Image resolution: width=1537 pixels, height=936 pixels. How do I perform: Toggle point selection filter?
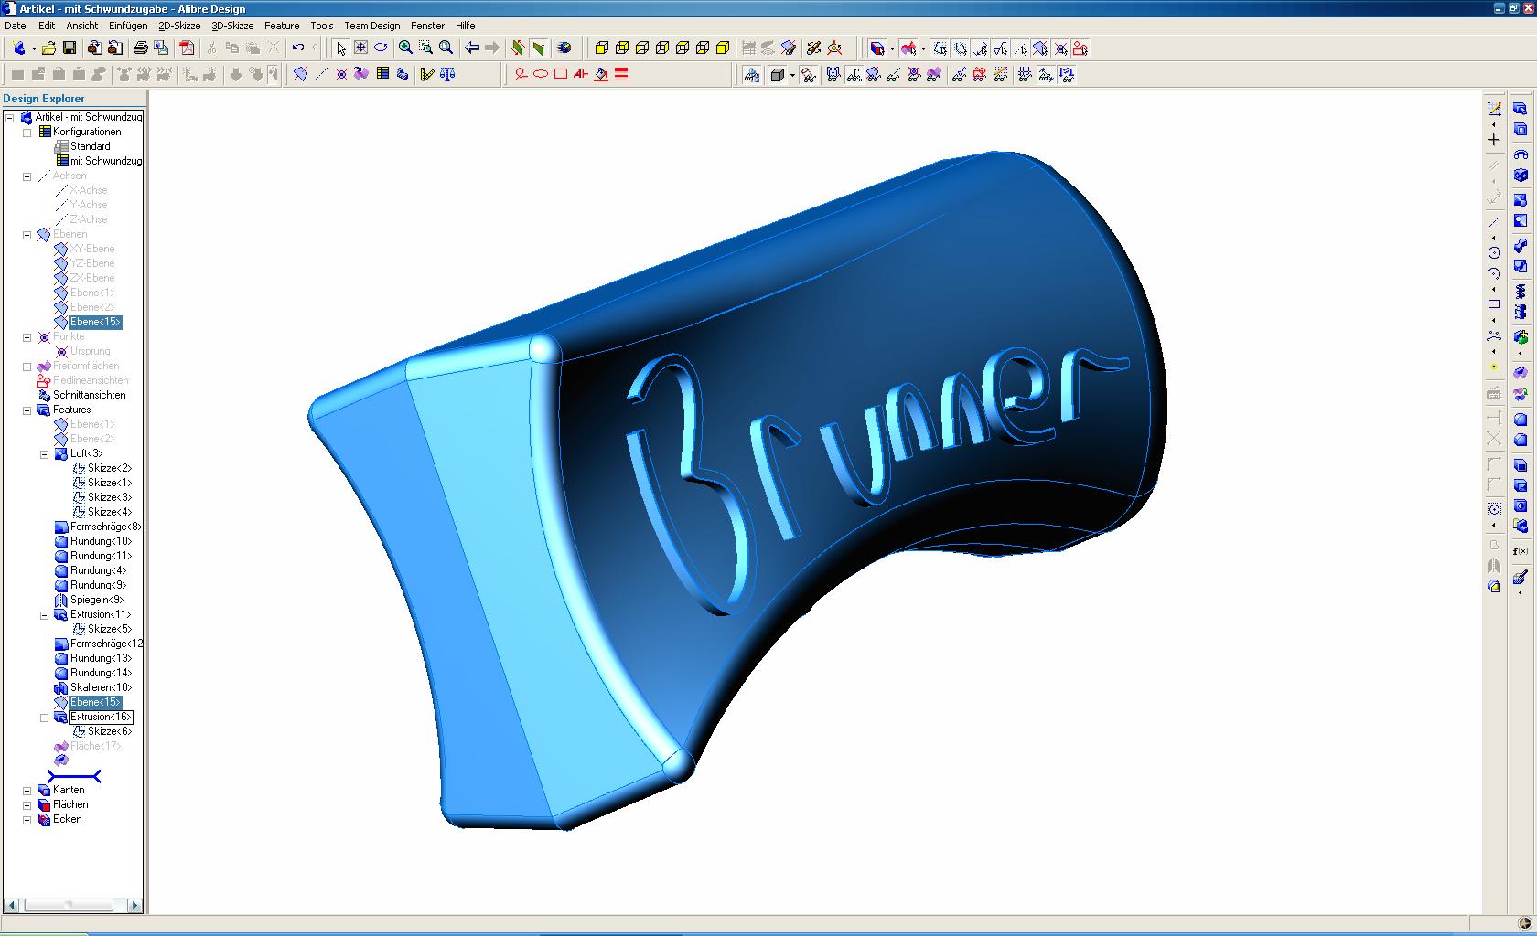click(x=1060, y=48)
